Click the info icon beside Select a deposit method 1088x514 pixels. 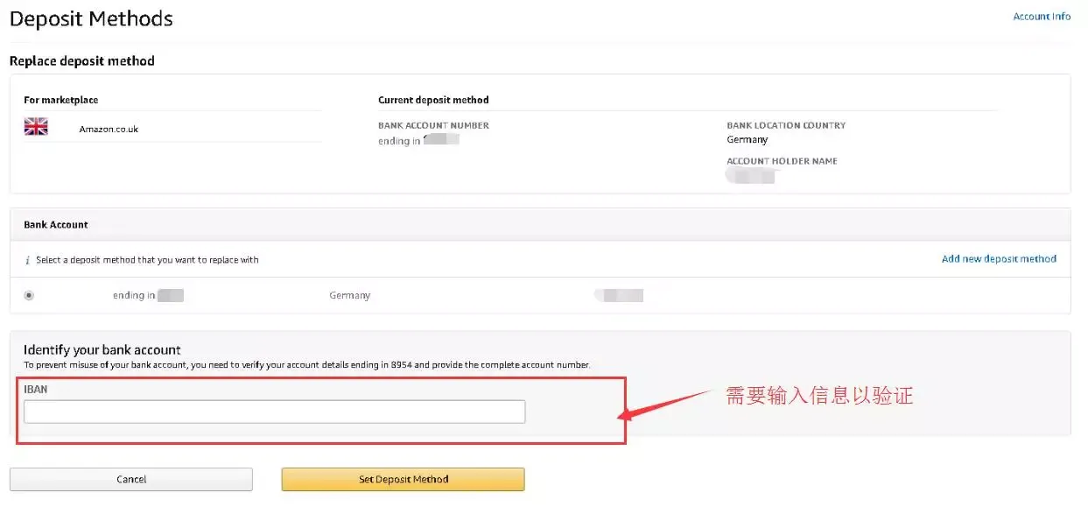coord(27,260)
